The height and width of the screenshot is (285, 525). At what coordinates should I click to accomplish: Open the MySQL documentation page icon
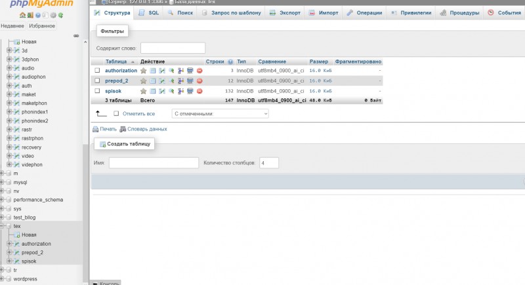click(45, 15)
